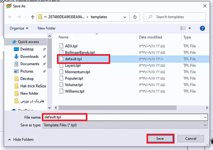Screen dimensions: 213x150
Task: Click the Momentum.tpl file icon
Action: (x=61, y=72)
